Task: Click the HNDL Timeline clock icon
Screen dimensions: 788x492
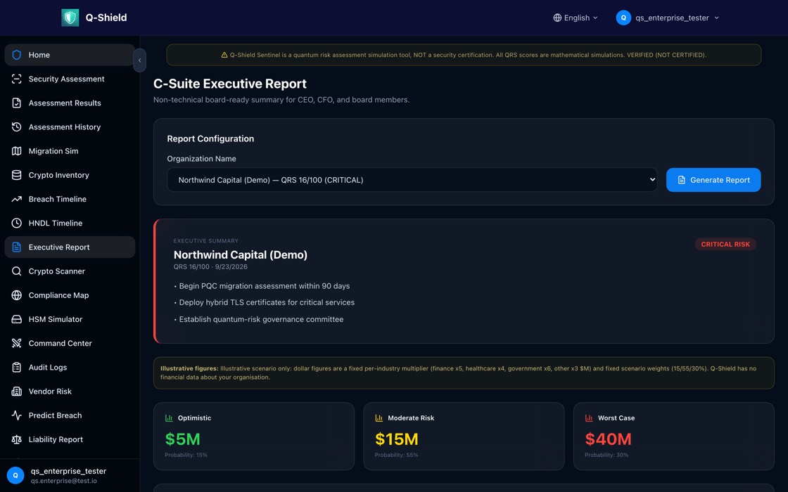Action: (17, 223)
